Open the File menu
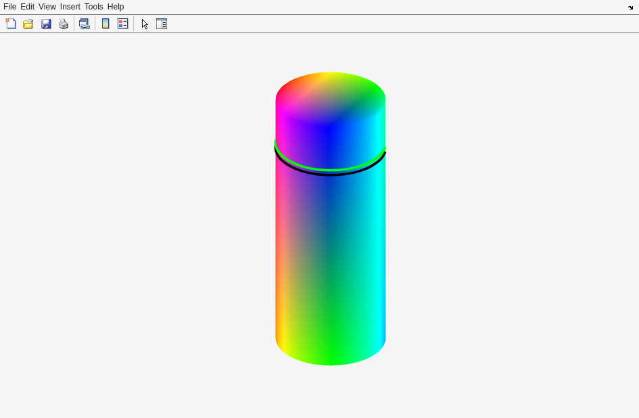 9,7
